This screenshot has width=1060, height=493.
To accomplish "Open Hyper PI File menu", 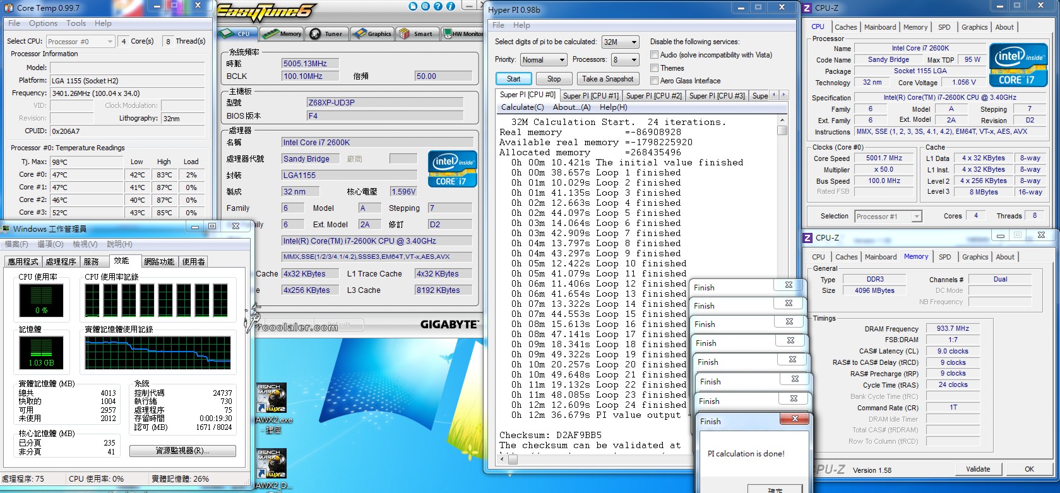I will pos(498,25).
